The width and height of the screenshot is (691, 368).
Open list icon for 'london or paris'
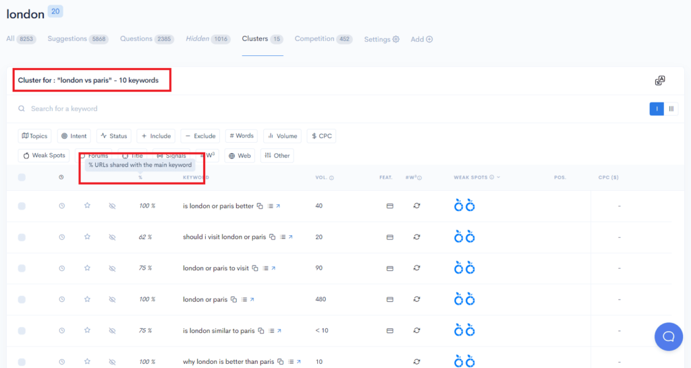tap(244, 299)
